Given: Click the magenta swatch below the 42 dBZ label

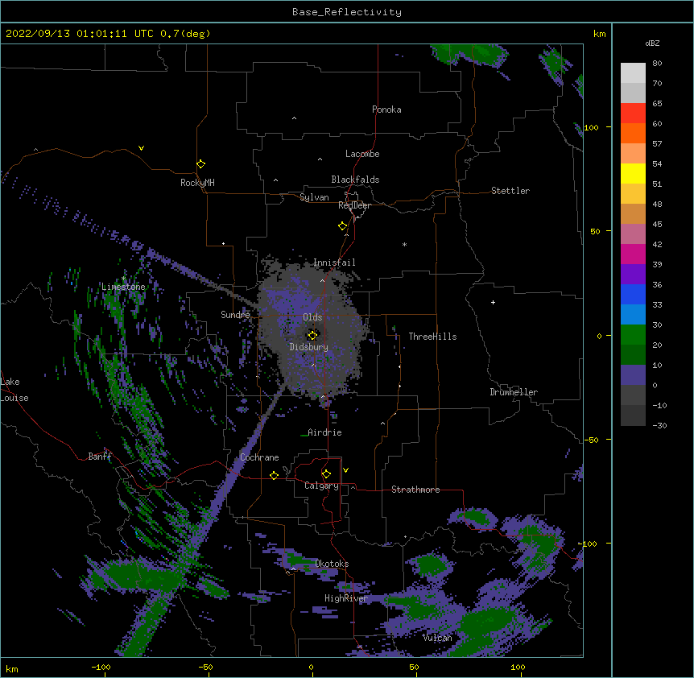Looking at the screenshot, I should coord(633,254).
